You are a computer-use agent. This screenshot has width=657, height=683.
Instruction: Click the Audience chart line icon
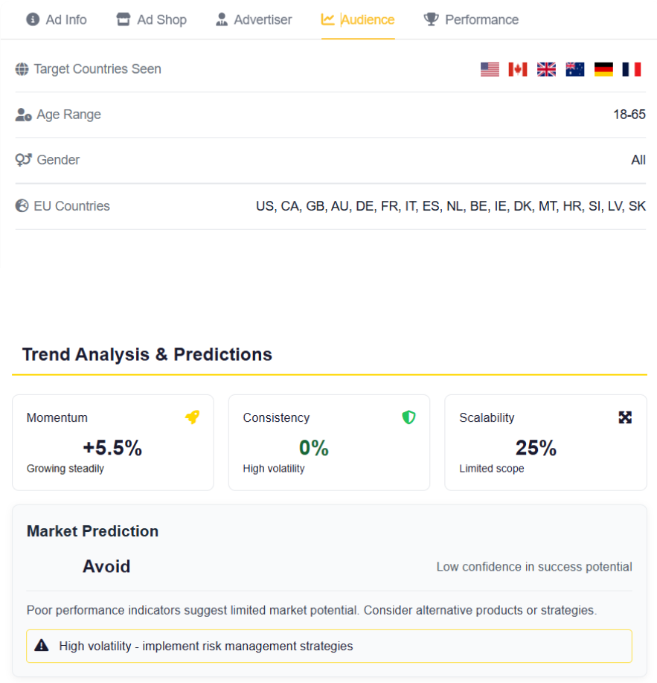tap(327, 19)
